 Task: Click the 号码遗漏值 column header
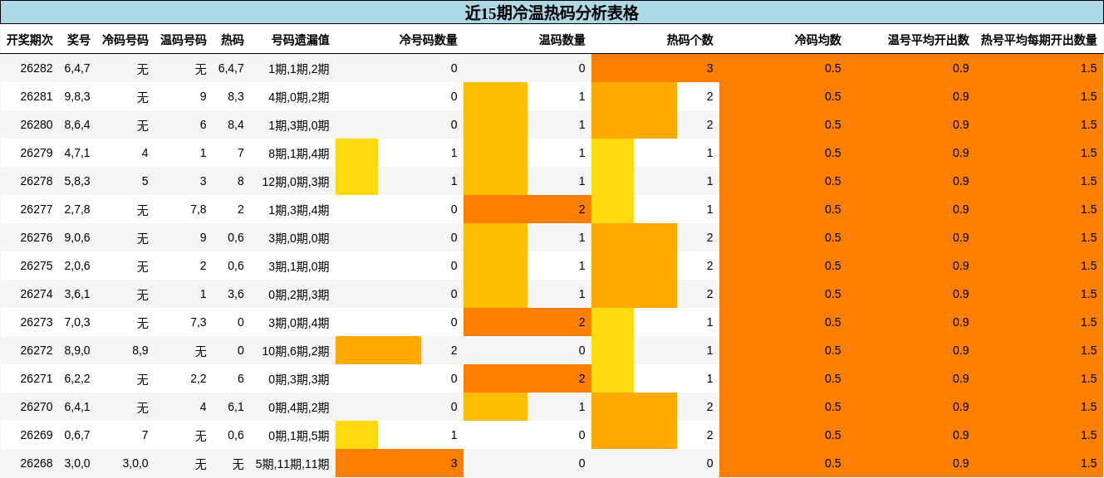(x=301, y=40)
